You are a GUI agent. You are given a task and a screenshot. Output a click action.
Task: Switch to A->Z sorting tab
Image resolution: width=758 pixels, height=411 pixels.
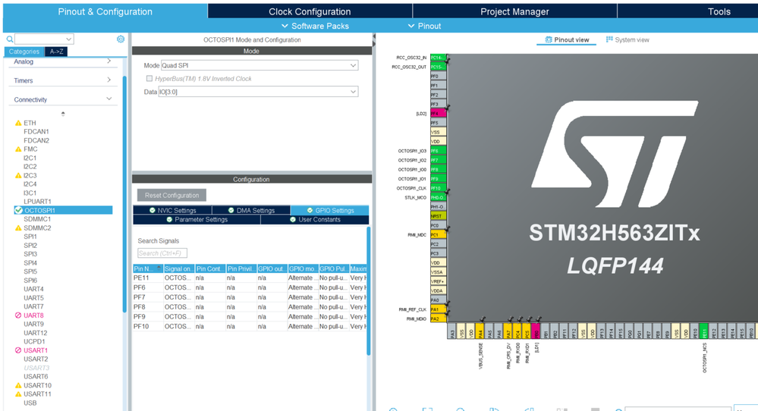click(56, 52)
